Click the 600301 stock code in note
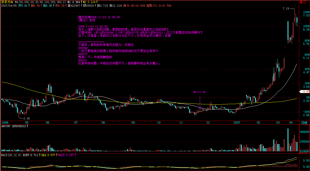This screenshot has height=171, width=310. 83,60
